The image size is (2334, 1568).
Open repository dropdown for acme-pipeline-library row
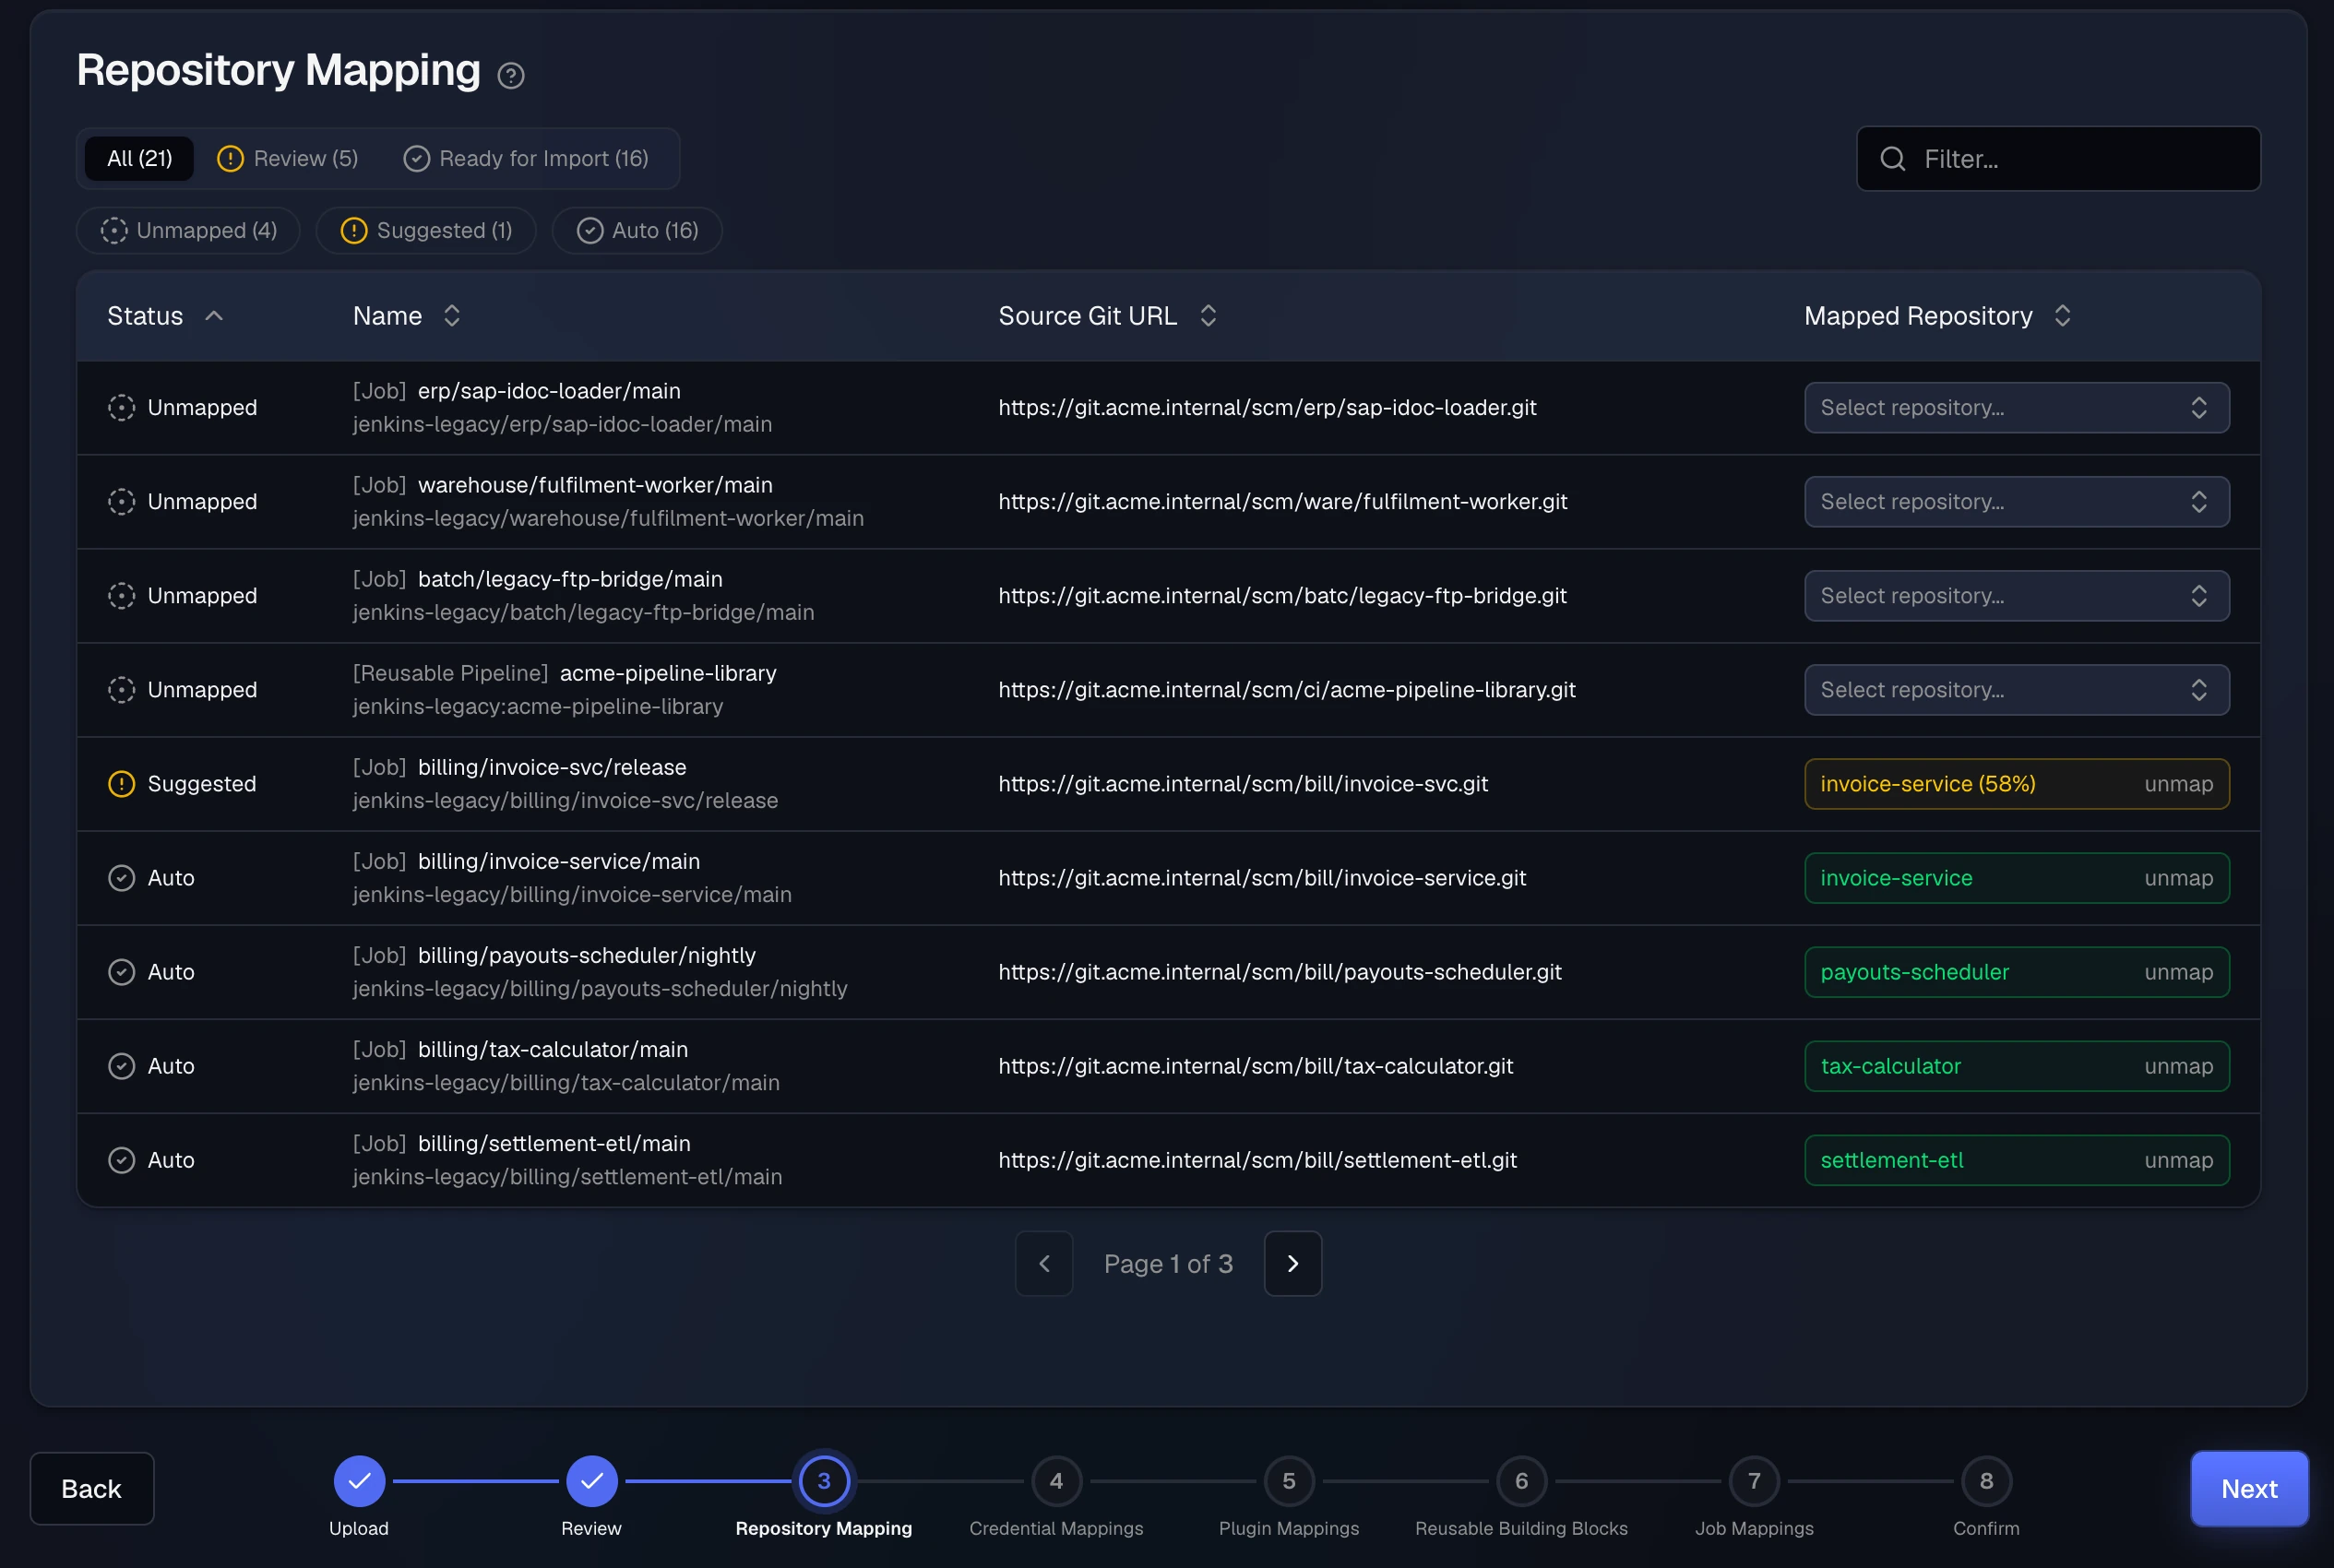click(x=2016, y=690)
